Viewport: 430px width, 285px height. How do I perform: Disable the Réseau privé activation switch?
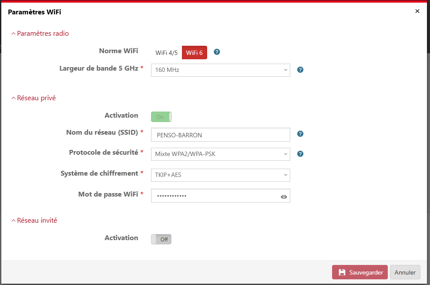click(161, 117)
